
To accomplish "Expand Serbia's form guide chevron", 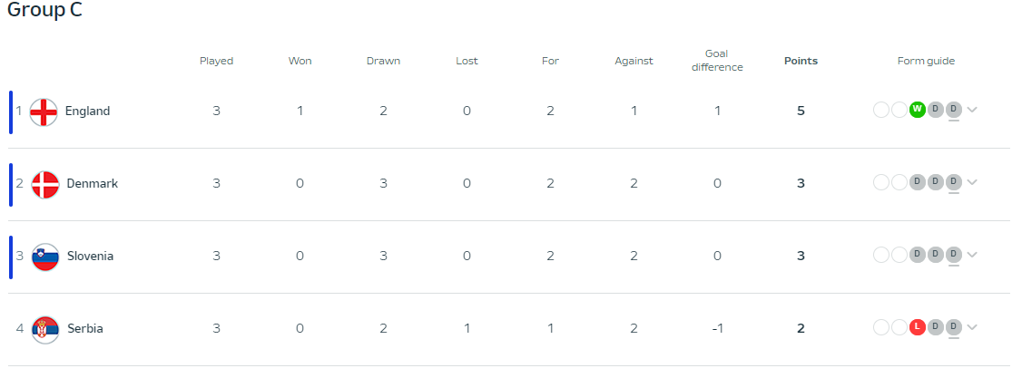I will (x=972, y=327).
